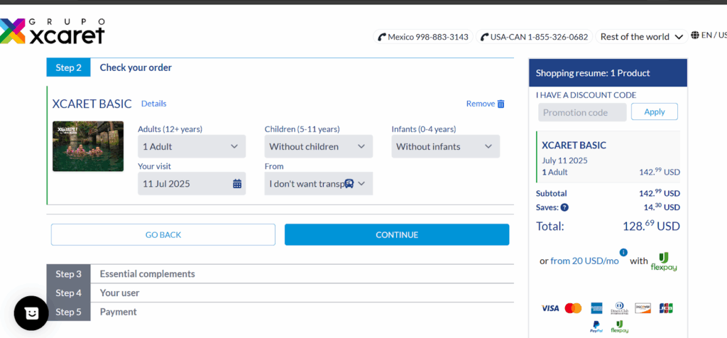Select Step 3 Essential complements
Viewport: 727px width, 338px height.
click(x=147, y=274)
